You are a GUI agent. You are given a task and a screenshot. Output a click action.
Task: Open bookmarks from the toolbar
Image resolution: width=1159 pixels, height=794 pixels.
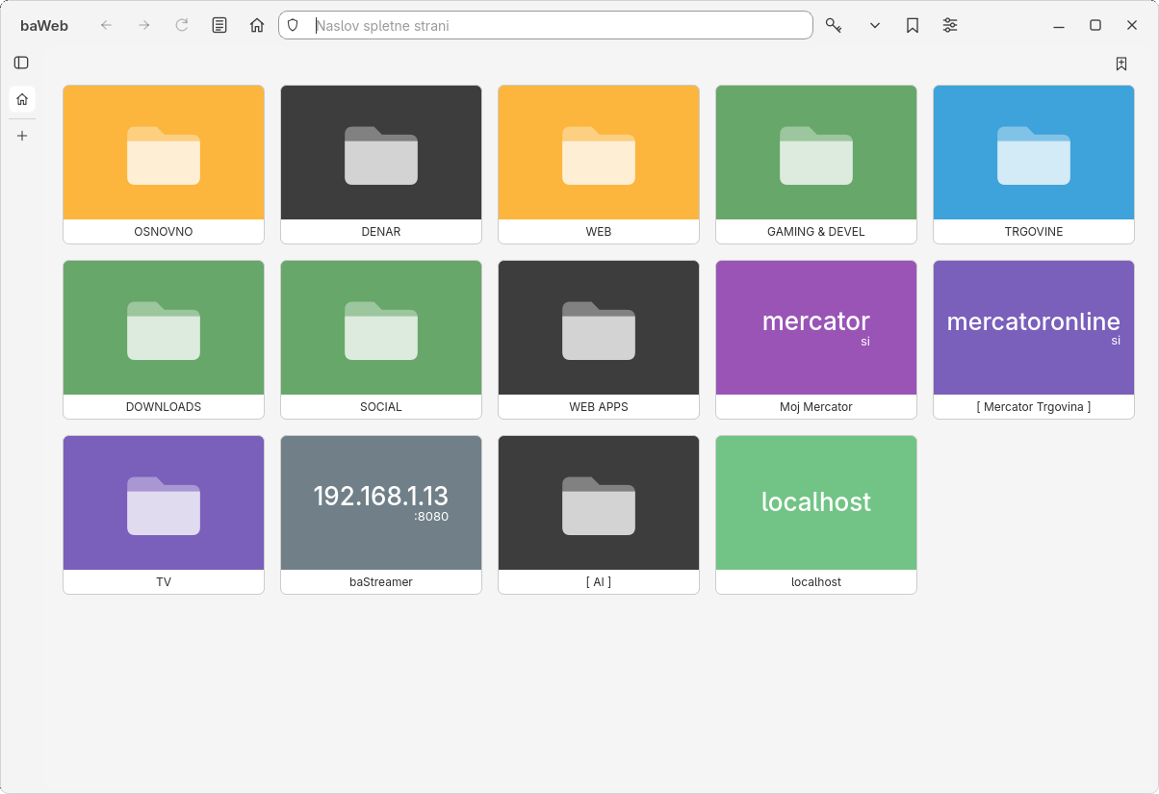pyautogui.click(x=913, y=25)
